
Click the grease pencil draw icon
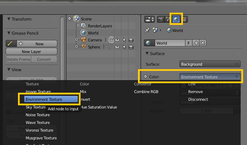[11, 44]
